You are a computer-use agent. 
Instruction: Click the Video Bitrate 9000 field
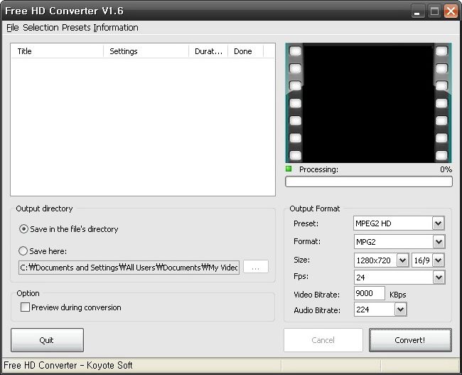[370, 293]
